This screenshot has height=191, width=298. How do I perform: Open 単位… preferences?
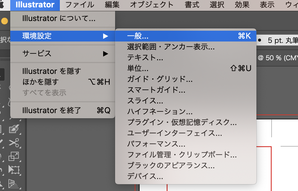point(186,68)
